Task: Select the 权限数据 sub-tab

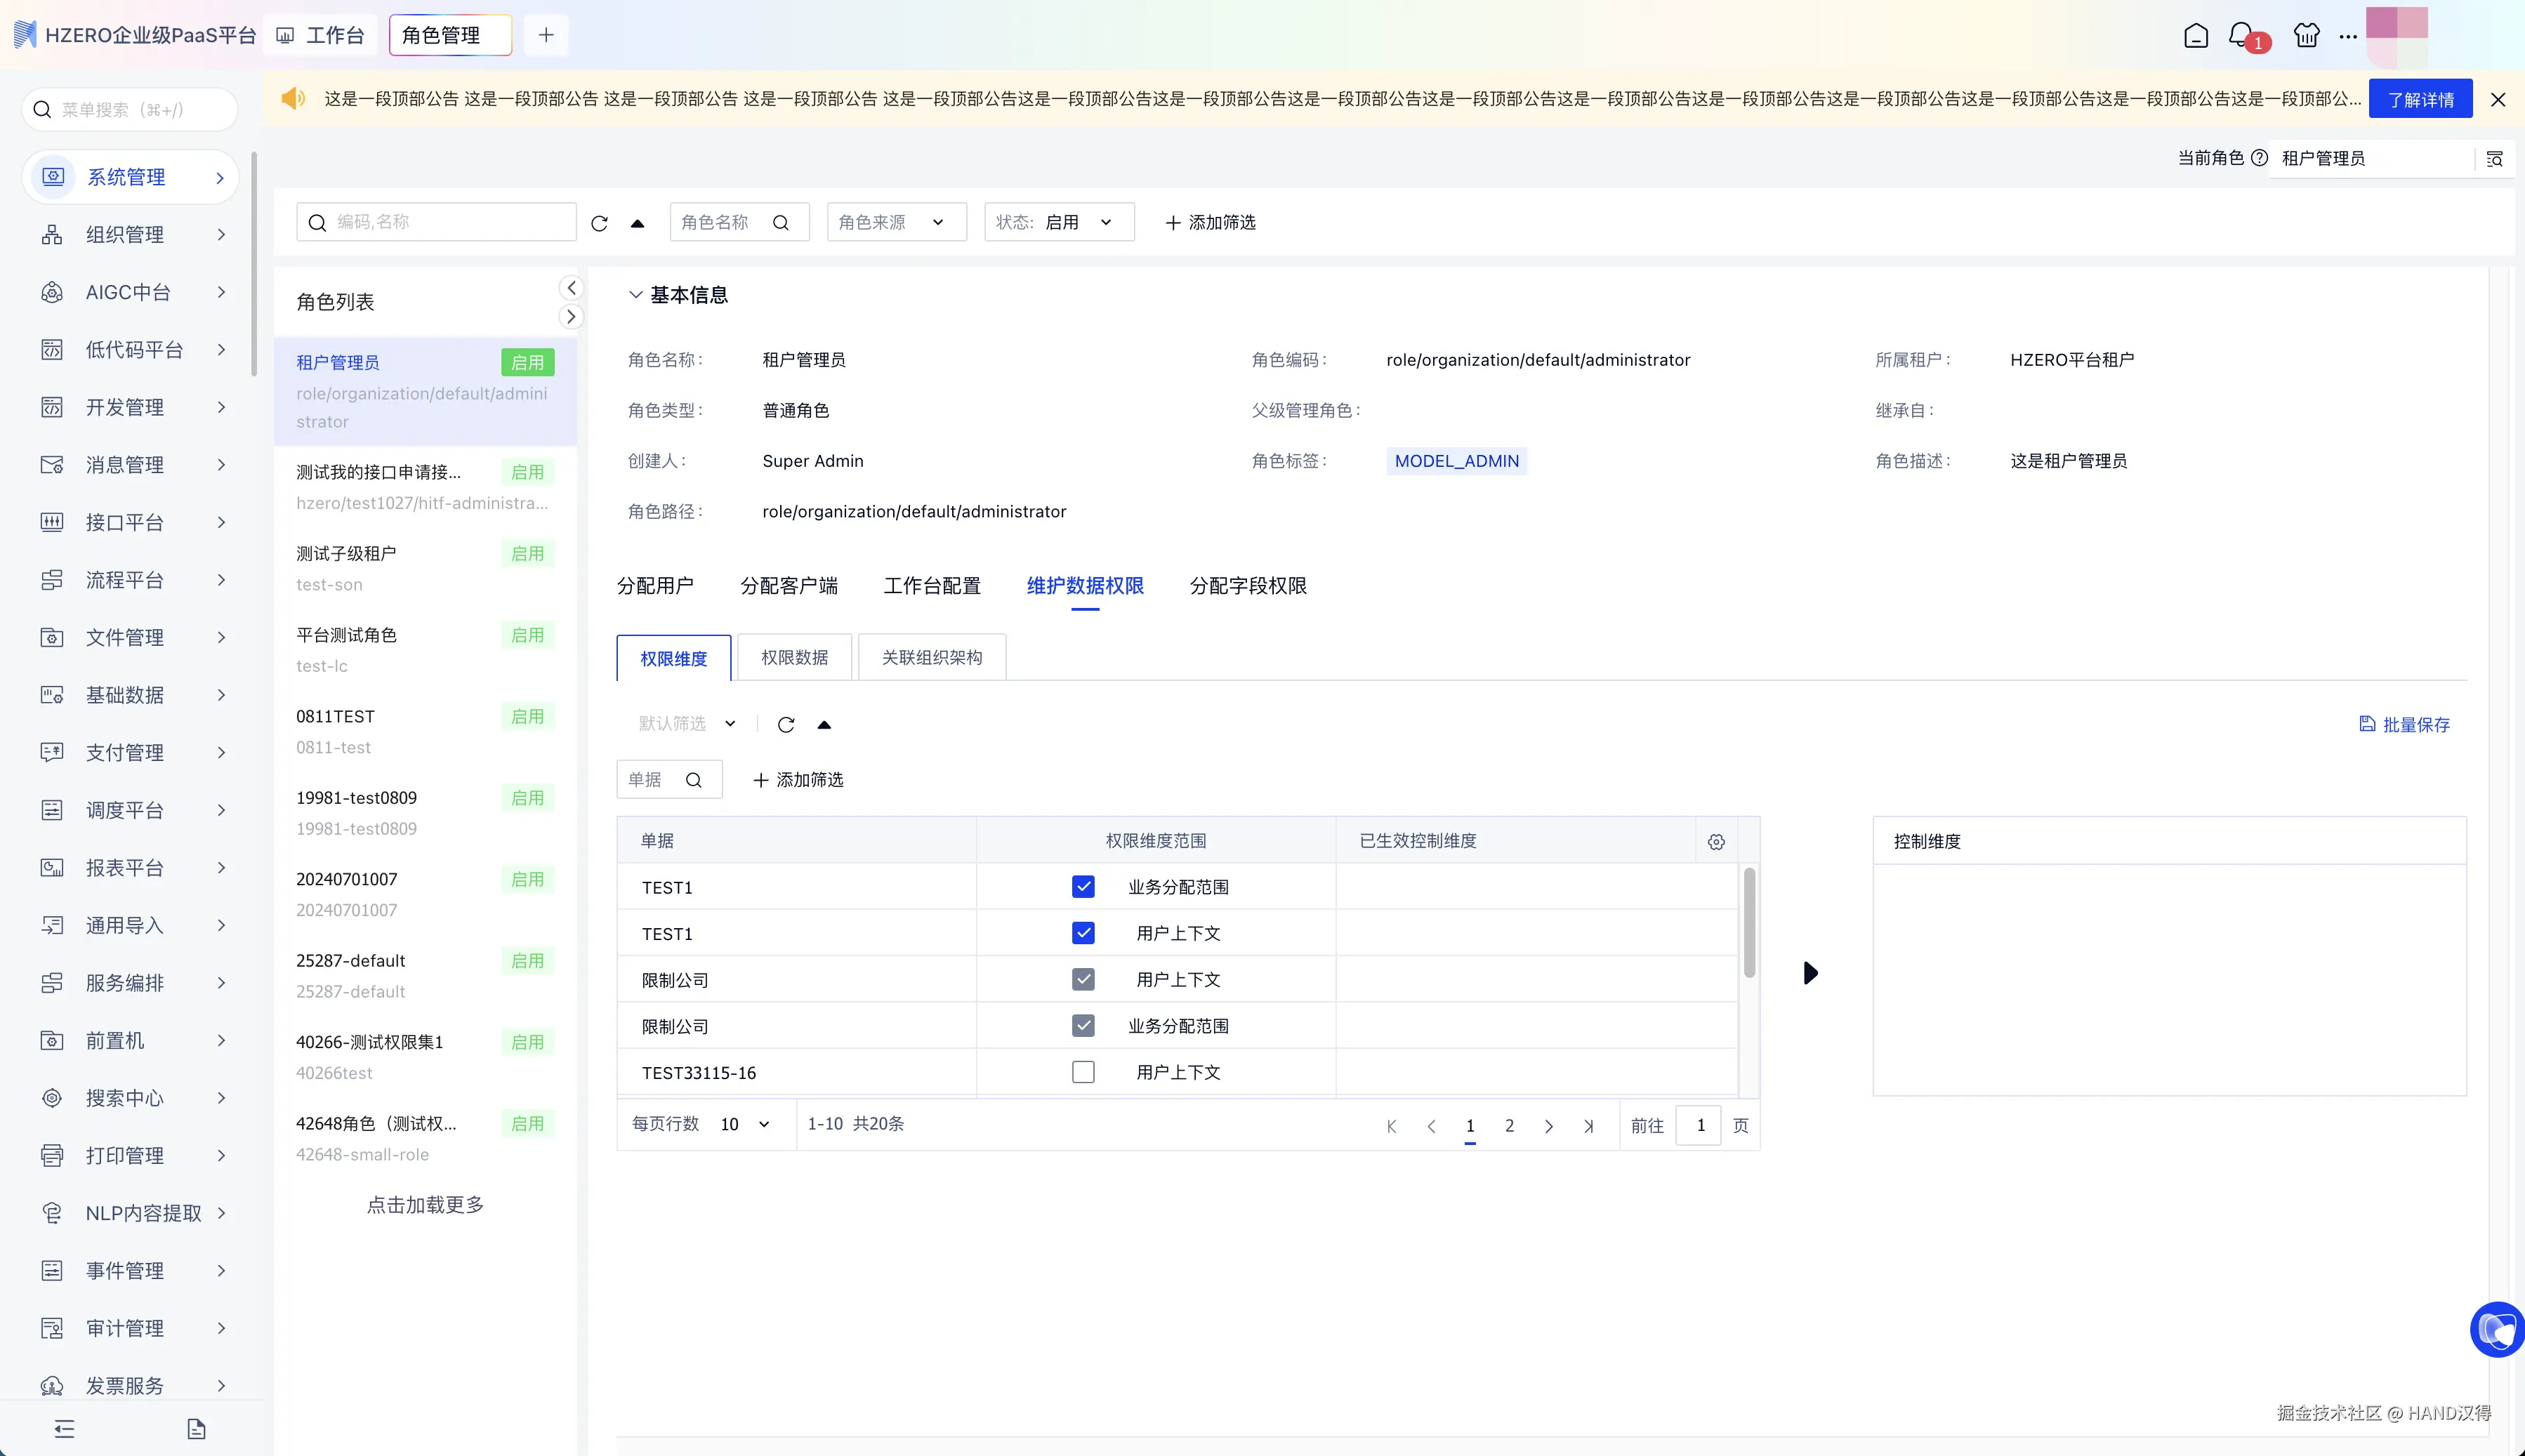Action: tap(794, 657)
